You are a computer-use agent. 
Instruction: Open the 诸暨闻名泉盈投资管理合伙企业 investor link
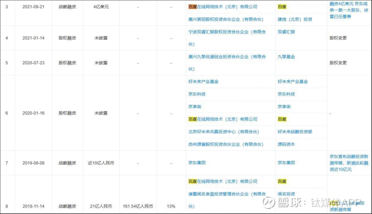coord(227,200)
